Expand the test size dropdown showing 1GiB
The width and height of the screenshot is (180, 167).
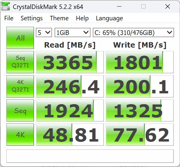tap(73, 32)
